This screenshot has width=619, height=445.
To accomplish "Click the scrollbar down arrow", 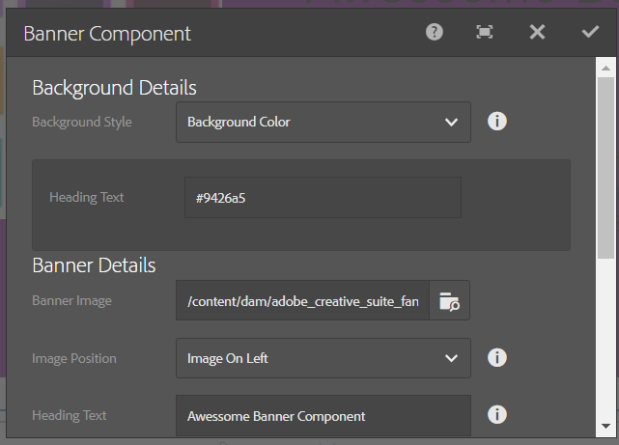I will pyautogui.click(x=605, y=425).
